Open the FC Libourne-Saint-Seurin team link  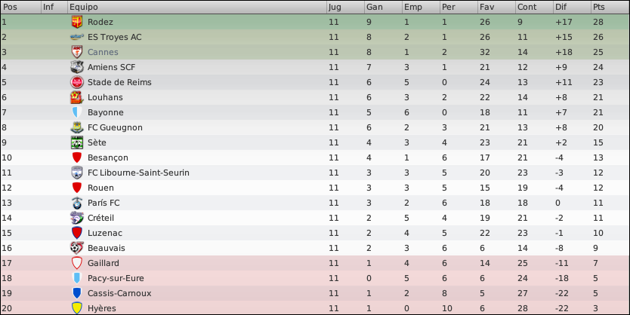tap(139, 173)
